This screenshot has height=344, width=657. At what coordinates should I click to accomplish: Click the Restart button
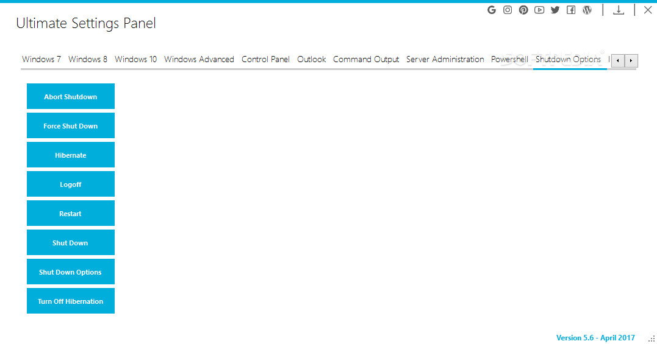click(70, 214)
